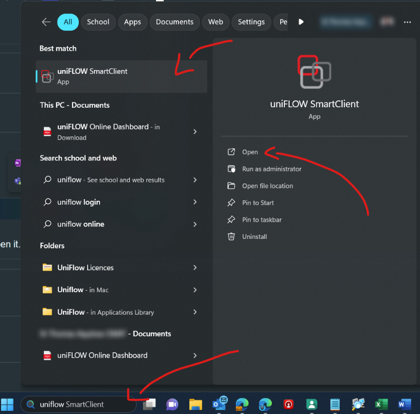Open the uniFLOW SmartClient best match result
The width and height of the screenshot is (420, 414).
[121, 76]
